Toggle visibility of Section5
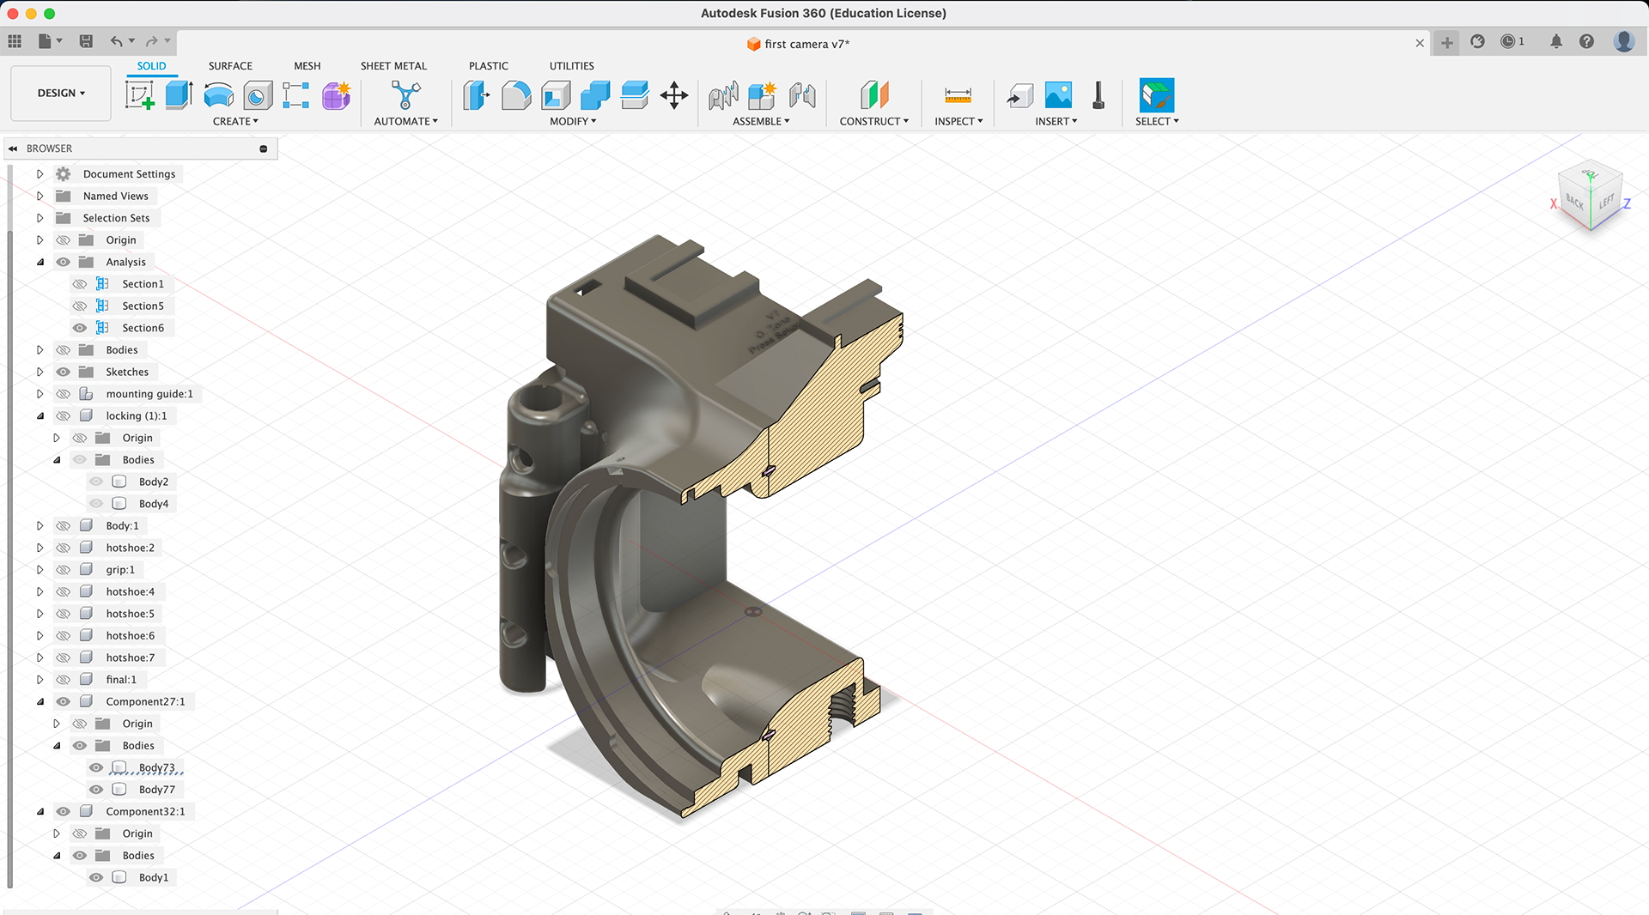The image size is (1649, 915). tap(80, 306)
